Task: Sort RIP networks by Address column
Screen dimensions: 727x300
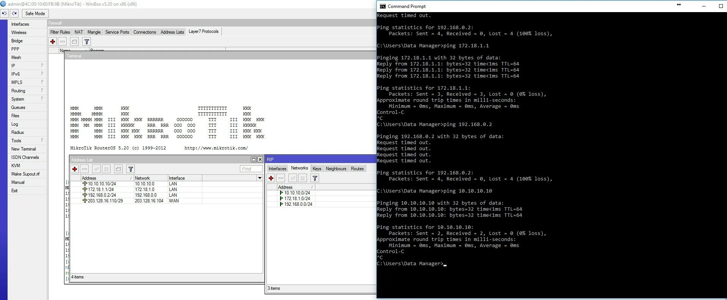Action: 296,187
